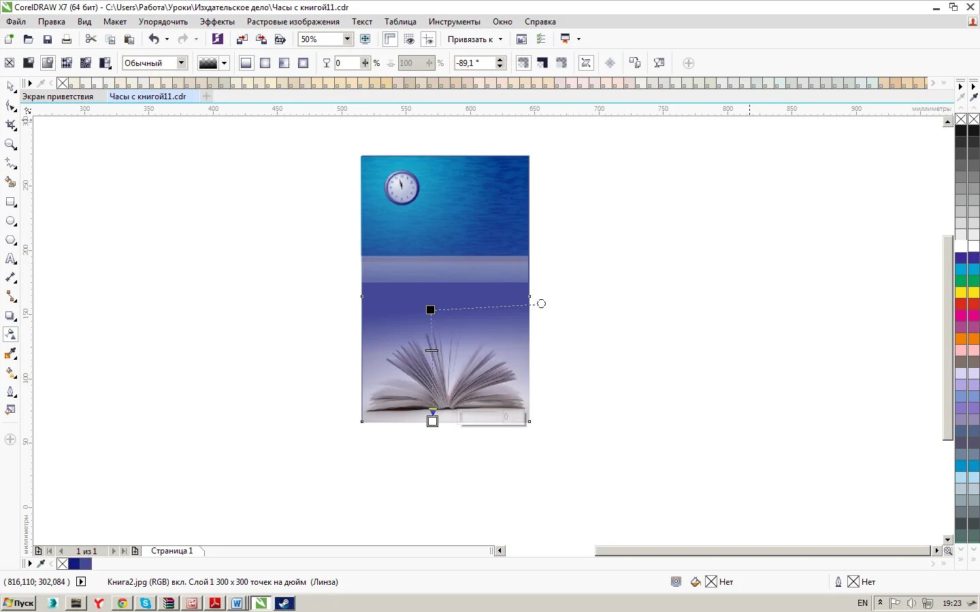
Task: Select the Pick (arrow) tool
Action: tap(10, 87)
